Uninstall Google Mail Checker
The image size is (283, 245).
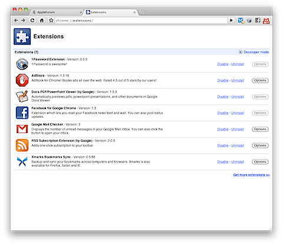(238, 130)
